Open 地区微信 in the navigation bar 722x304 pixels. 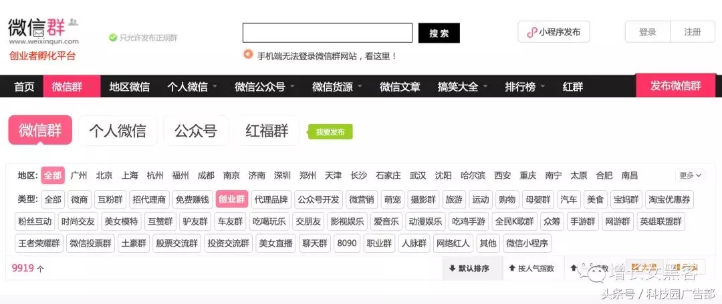(x=130, y=86)
